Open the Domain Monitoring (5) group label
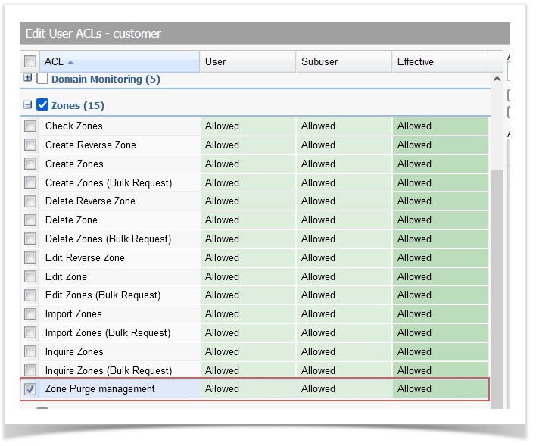This screenshot has height=446, width=536. coord(106,79)
